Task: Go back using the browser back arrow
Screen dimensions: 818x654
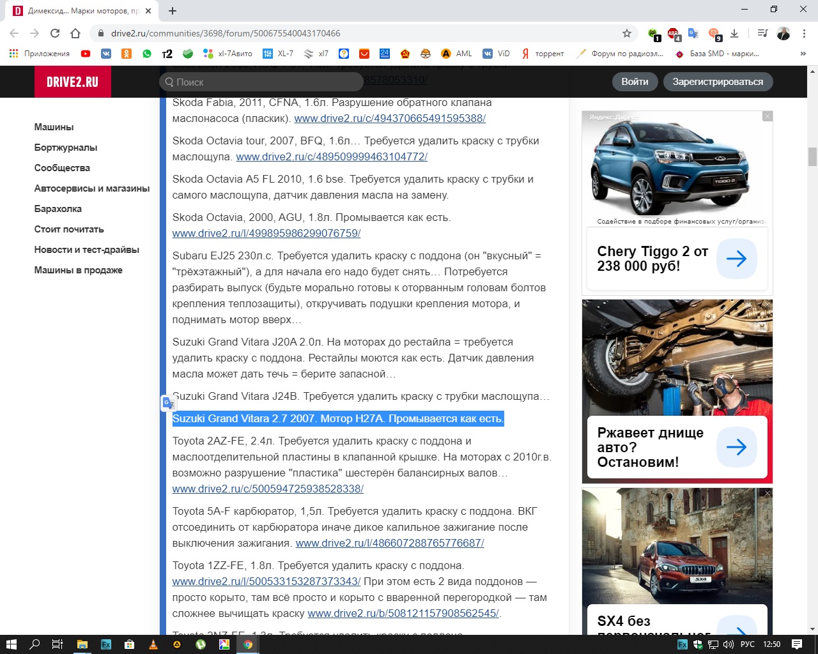Action: [14, 33]
